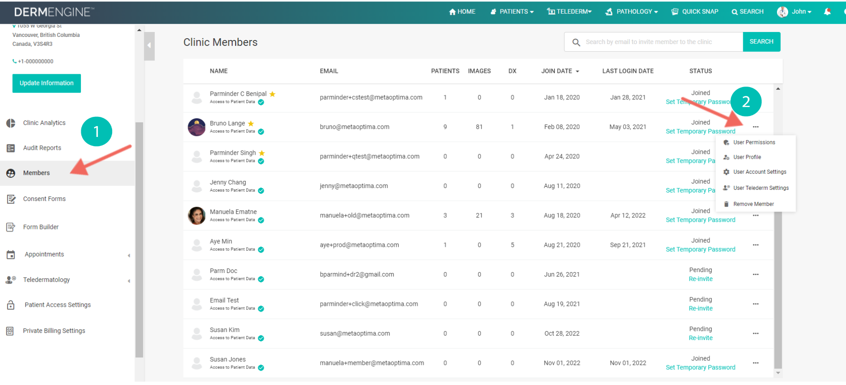
Task: Click the Teledermatology sidebar icon
Action: (x=11, y=280)
